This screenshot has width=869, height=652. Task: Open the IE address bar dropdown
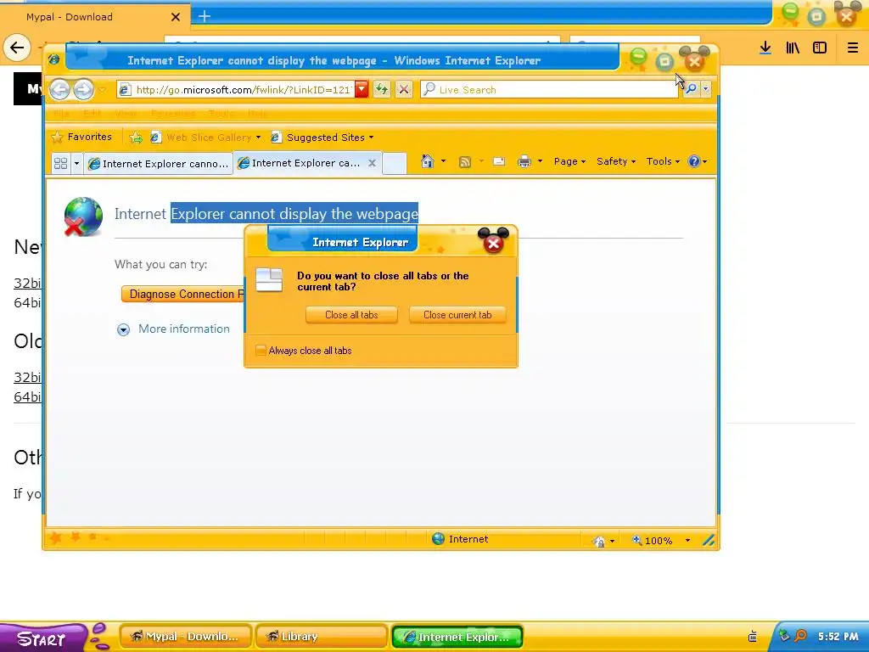[x=362, y=89]
